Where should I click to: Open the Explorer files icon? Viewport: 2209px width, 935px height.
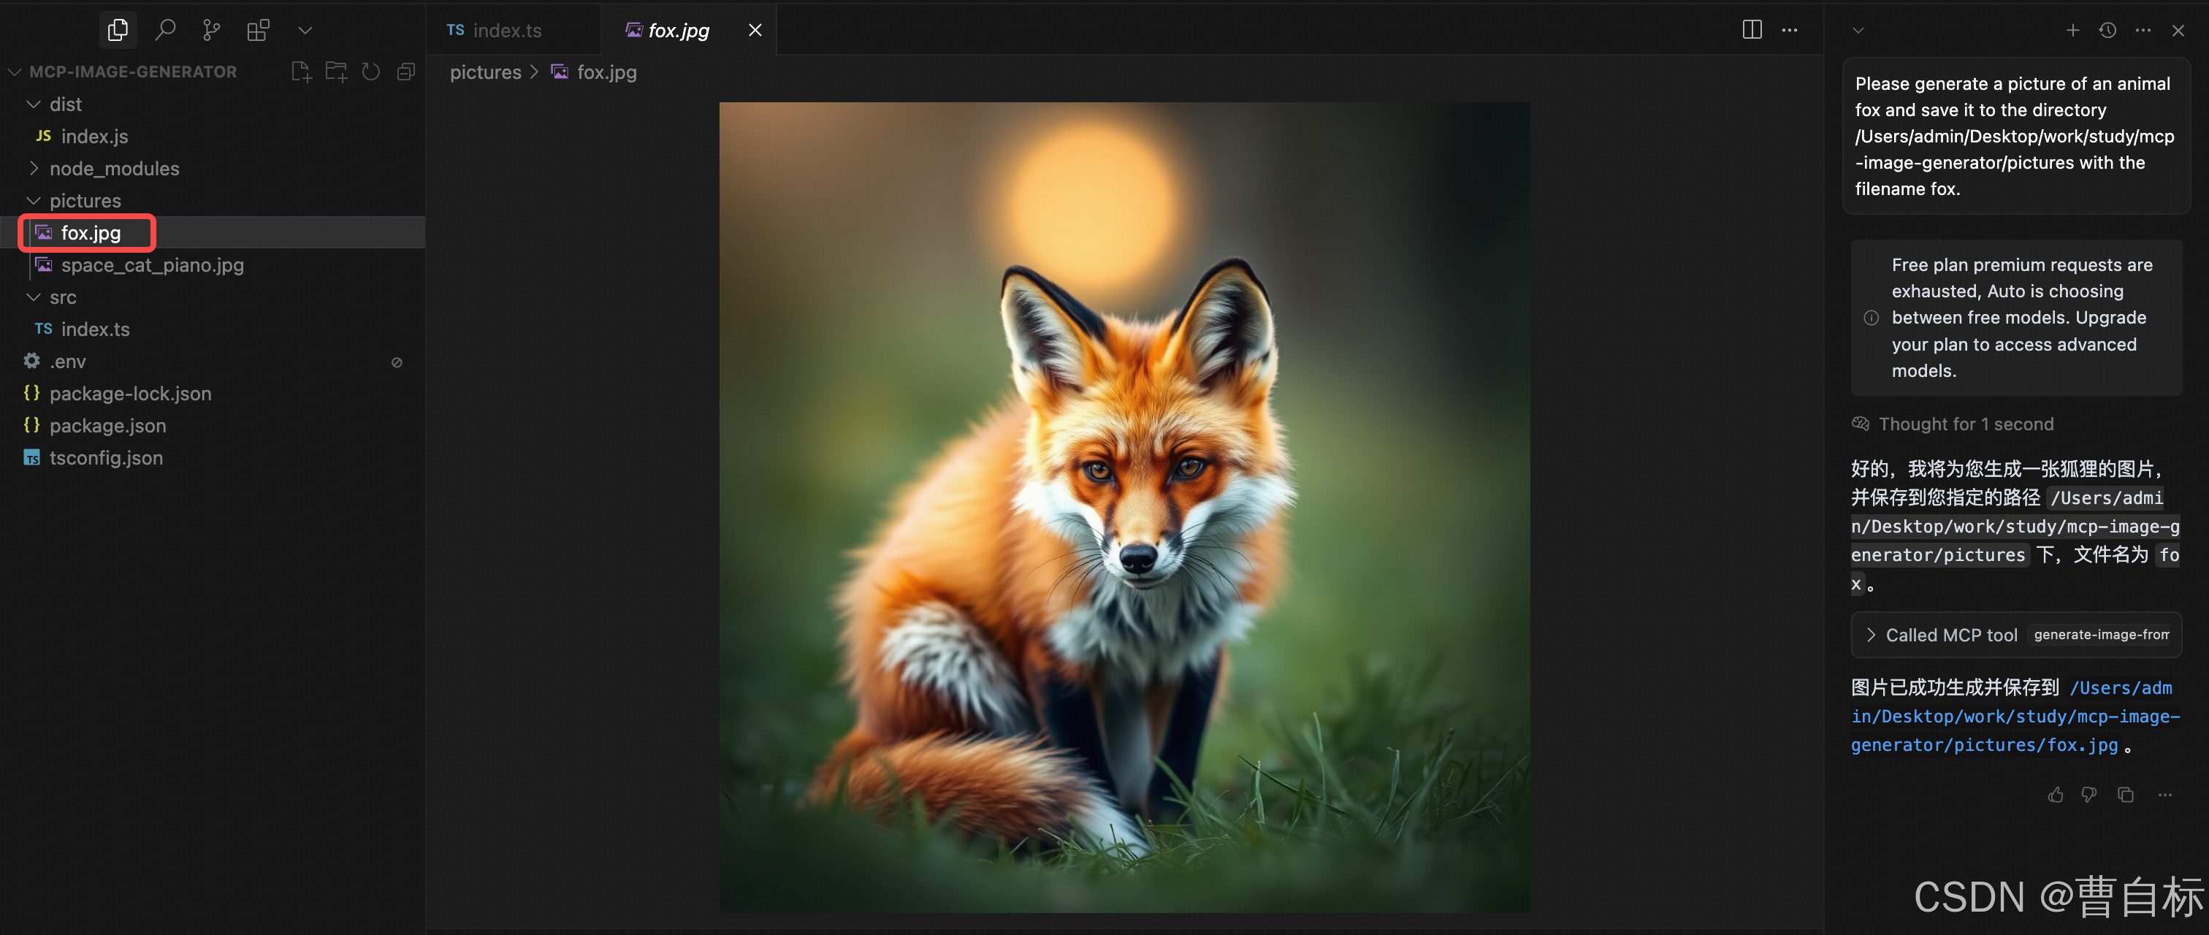coord(118,30)
